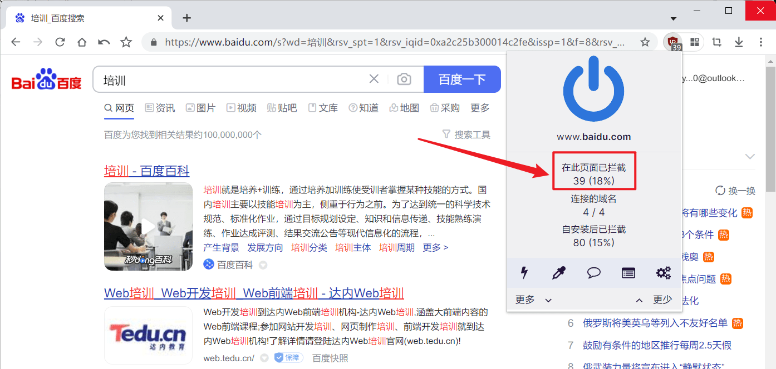776x369 pixels.
Task: Click the 百度一下 search button
Action: tap(462, 79)
